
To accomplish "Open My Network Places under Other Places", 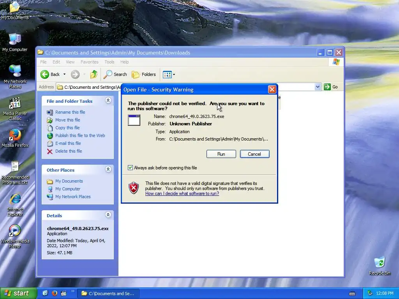I will pos(73,197).
